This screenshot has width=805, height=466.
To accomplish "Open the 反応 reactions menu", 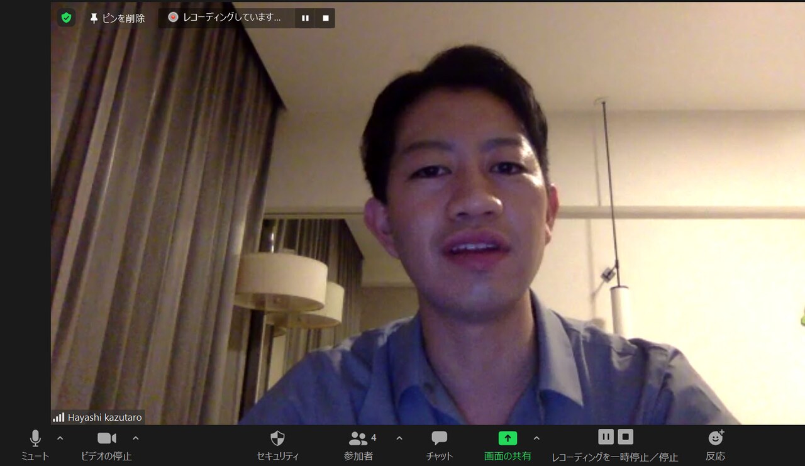I will click(x=716, y=444).
